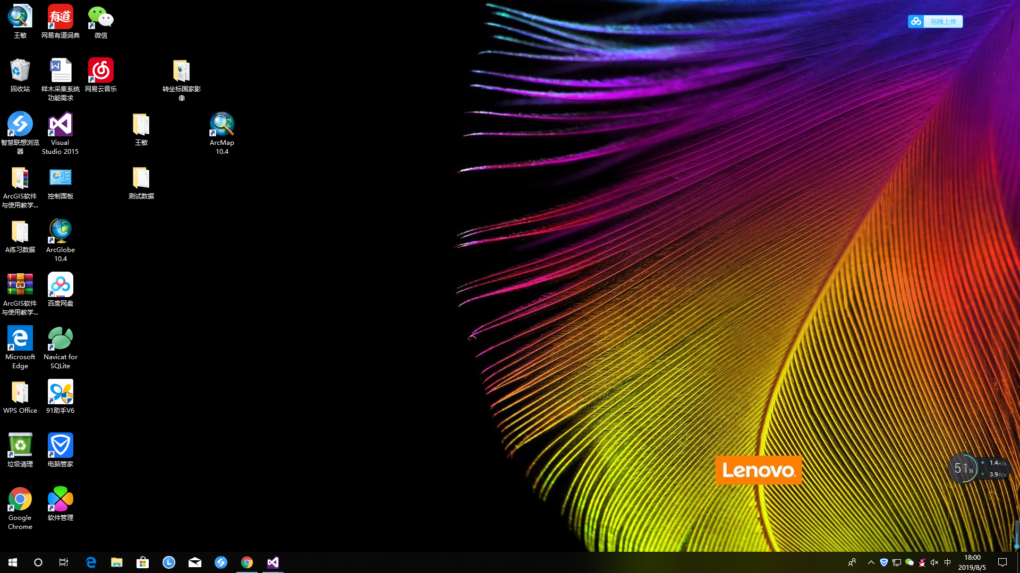The image size is (1020, 573).
Task: Open ArcMap 10.4 desktop shortcut
Action: click(x=222, y=125)
